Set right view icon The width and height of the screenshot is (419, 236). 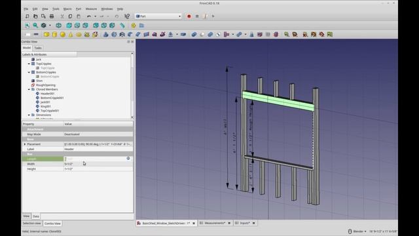(85, 26)
